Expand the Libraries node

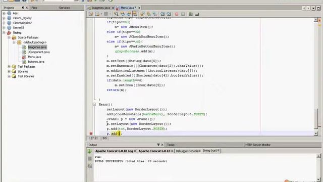(9, 71)
